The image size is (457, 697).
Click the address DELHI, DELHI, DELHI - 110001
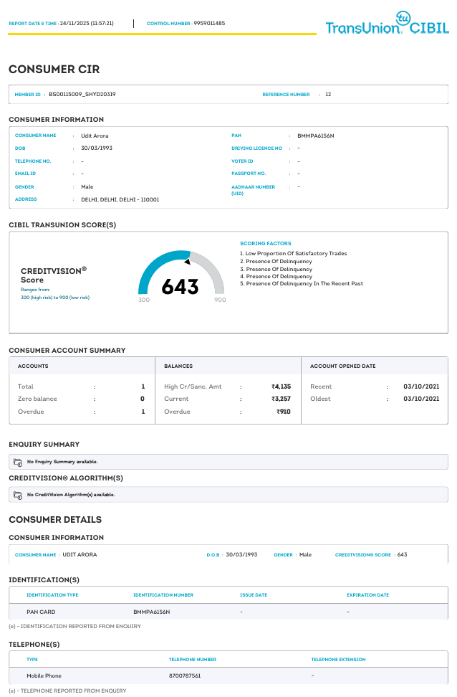click(x=120, y=199)
